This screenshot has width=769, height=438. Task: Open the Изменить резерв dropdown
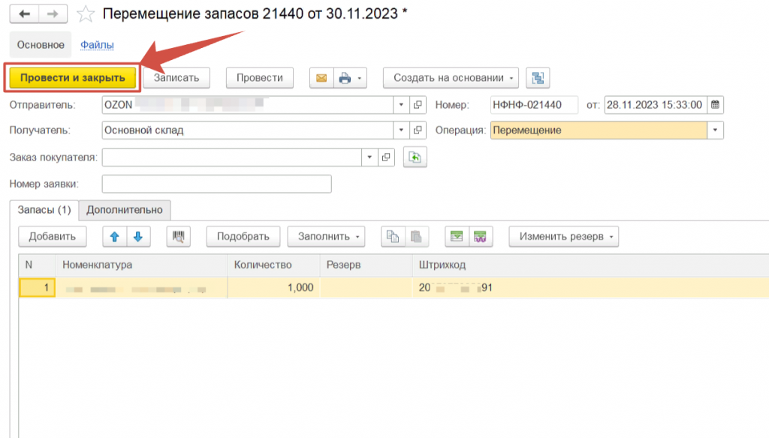563,237
